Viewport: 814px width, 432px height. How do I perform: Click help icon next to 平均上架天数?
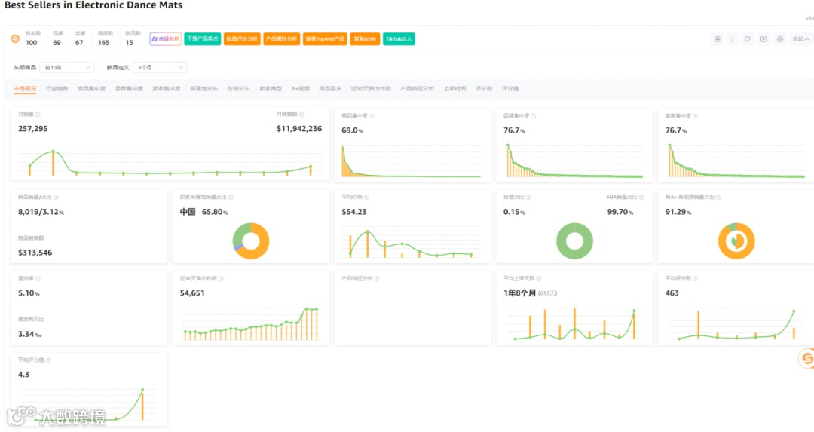pyautogui.click(x=539, y=279)
